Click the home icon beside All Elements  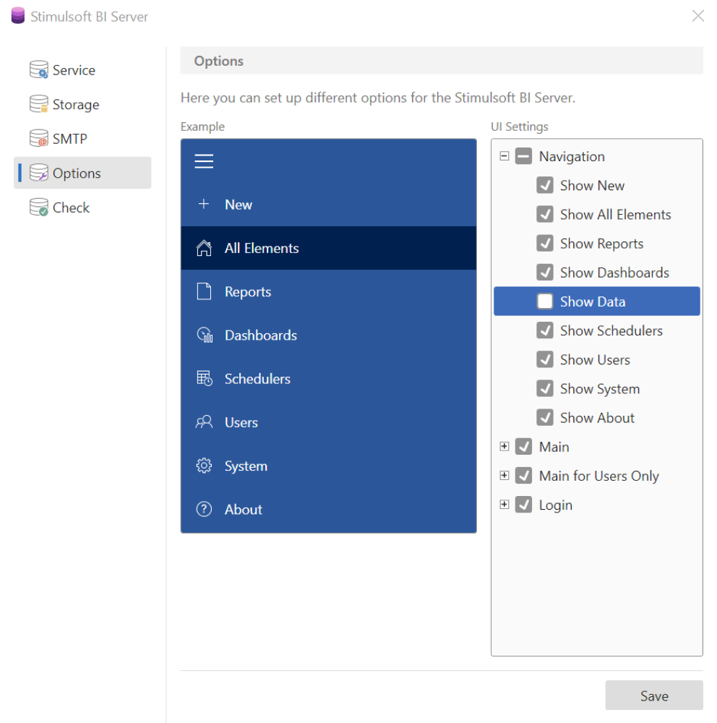[x=204, y=248]
